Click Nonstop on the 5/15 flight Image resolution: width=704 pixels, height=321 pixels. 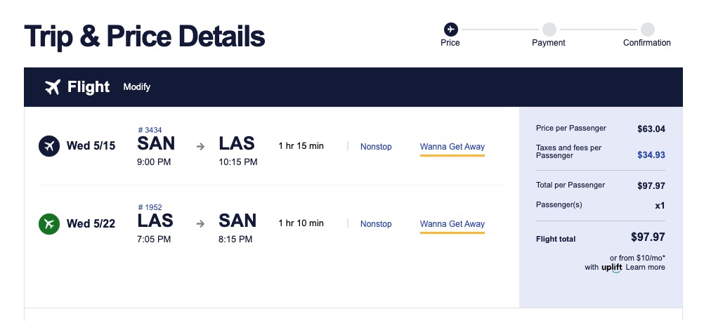click(376, 147)
